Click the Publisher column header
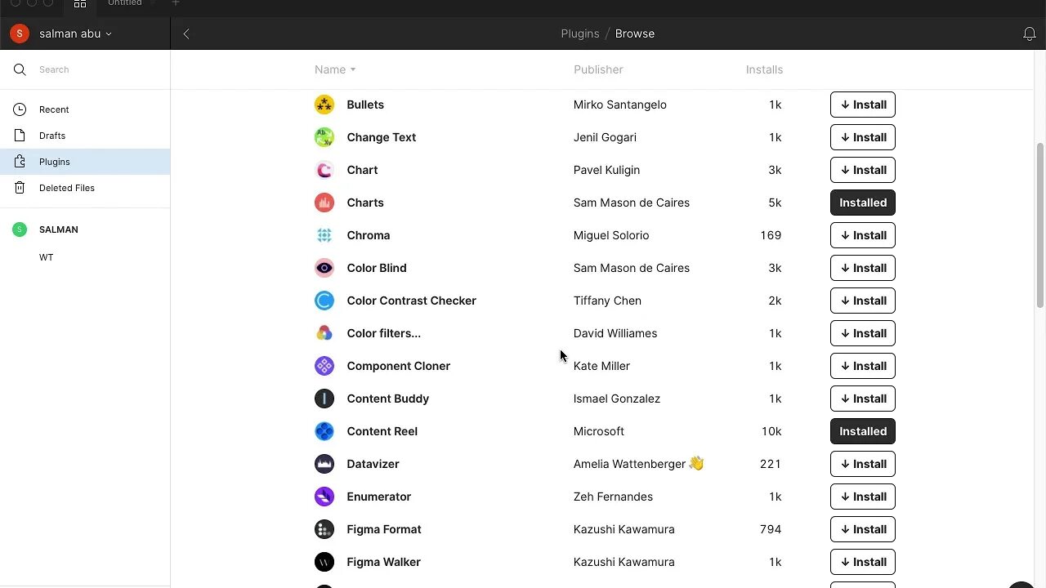The image size is (1046, 588). [598, 69]
